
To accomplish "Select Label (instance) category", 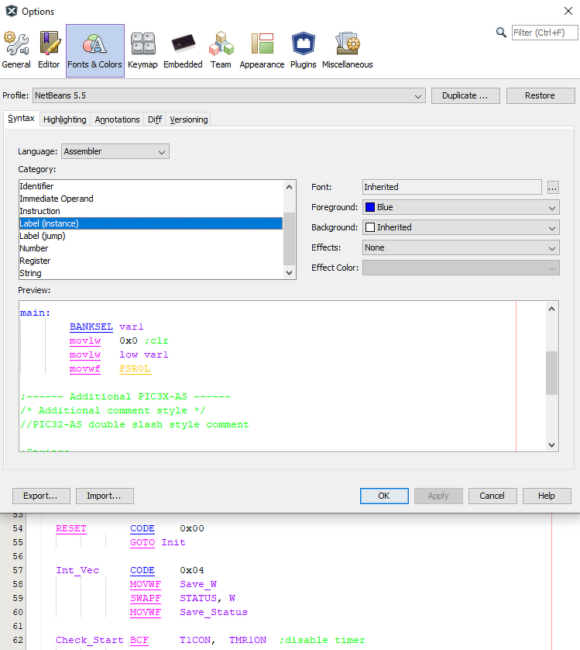I will (x=151, y=223).
